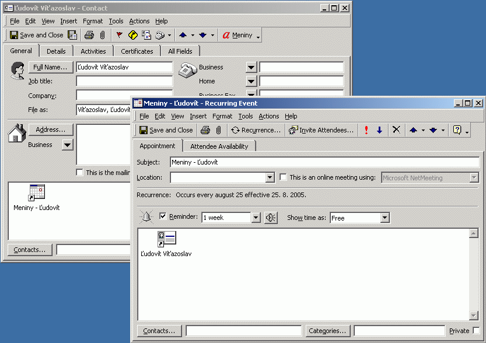This screenshot has width=486, height=343.
Task: Go to next item in event window
Action: 433,130
